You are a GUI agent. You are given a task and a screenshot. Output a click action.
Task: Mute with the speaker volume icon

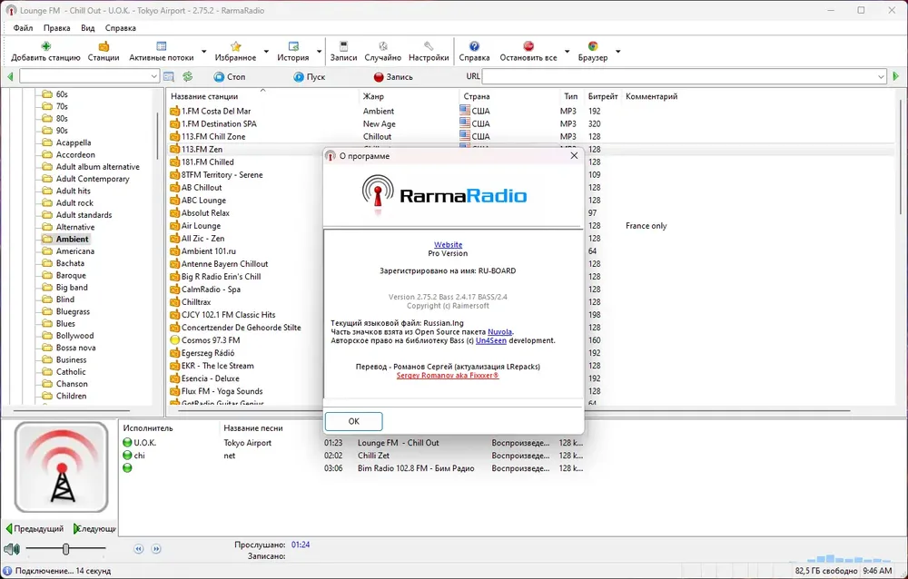[12, 549]
